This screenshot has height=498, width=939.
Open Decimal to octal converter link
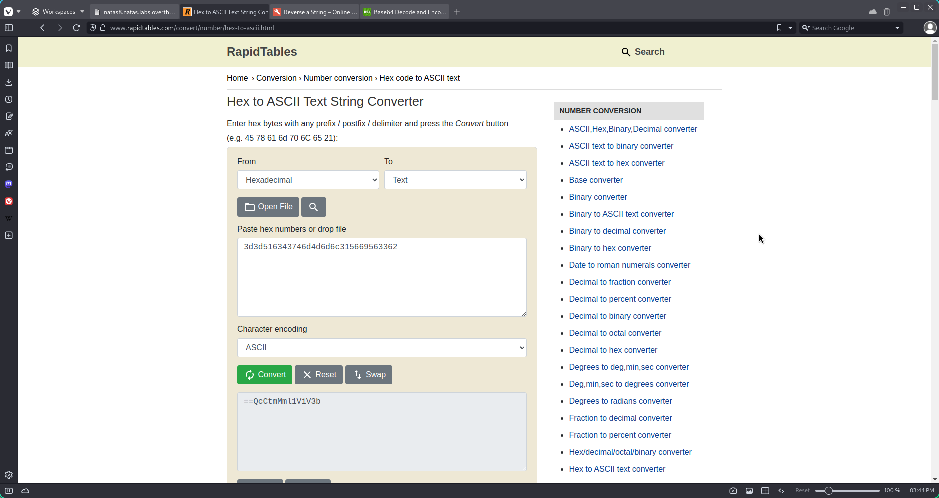click(615, 333)
